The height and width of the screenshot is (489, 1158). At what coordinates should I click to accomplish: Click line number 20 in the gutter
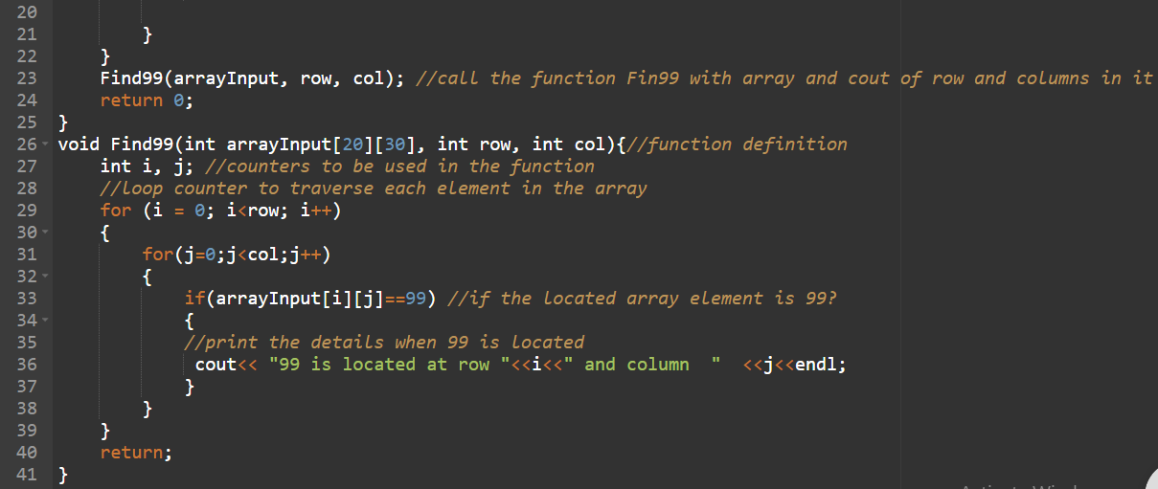[27, 12]
